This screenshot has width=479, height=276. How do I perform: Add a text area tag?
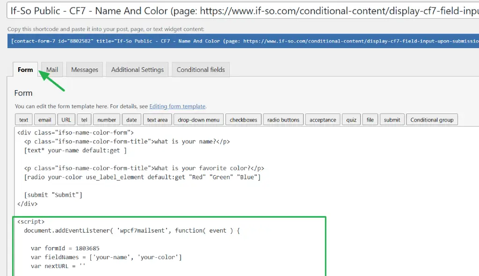[157, 120]
